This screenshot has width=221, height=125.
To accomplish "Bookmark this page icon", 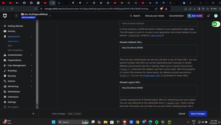I will [36, 9].
